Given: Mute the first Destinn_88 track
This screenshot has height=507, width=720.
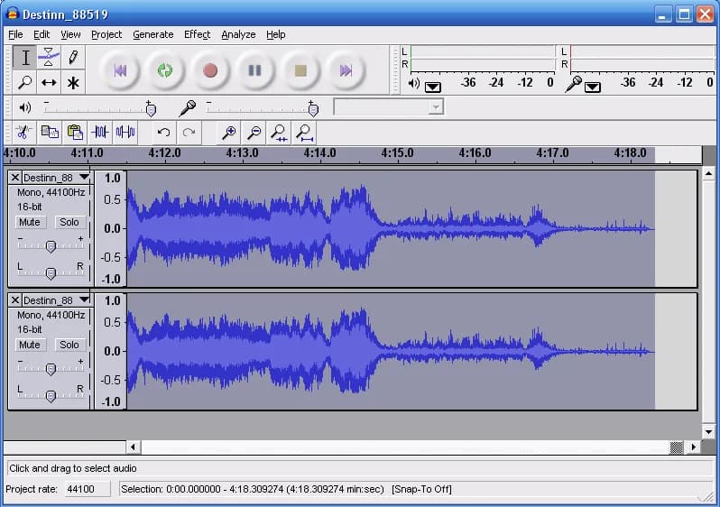Looking at the screenshot, I should pos(30,222).
